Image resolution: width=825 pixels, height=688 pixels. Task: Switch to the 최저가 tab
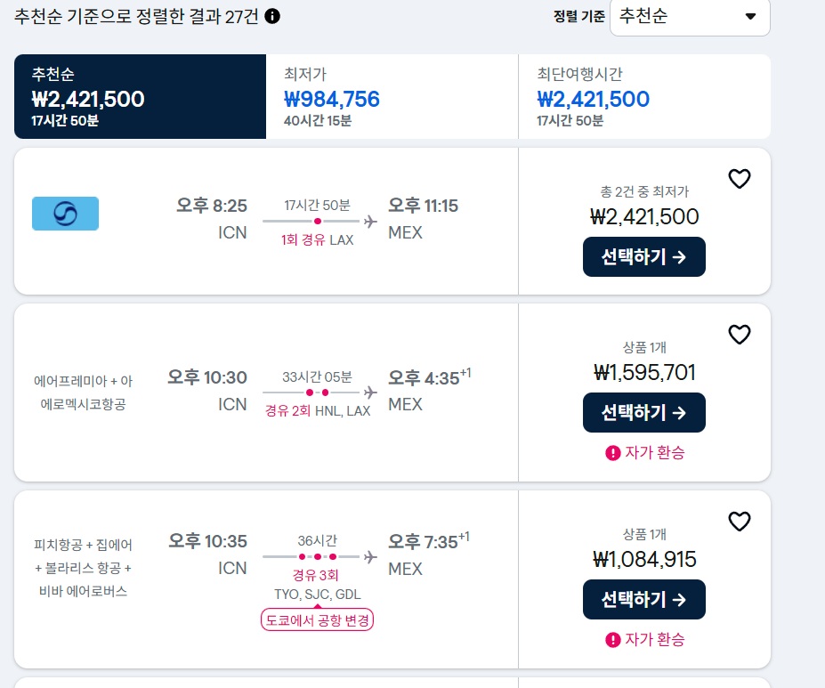[392, 96]
